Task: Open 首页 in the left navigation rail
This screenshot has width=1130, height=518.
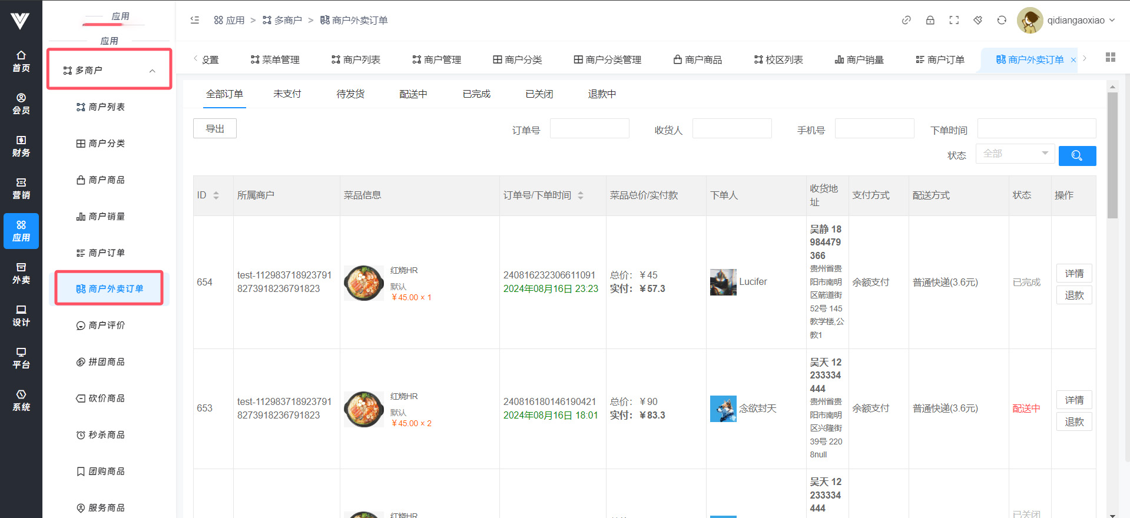Action: [x=21, y=61]
